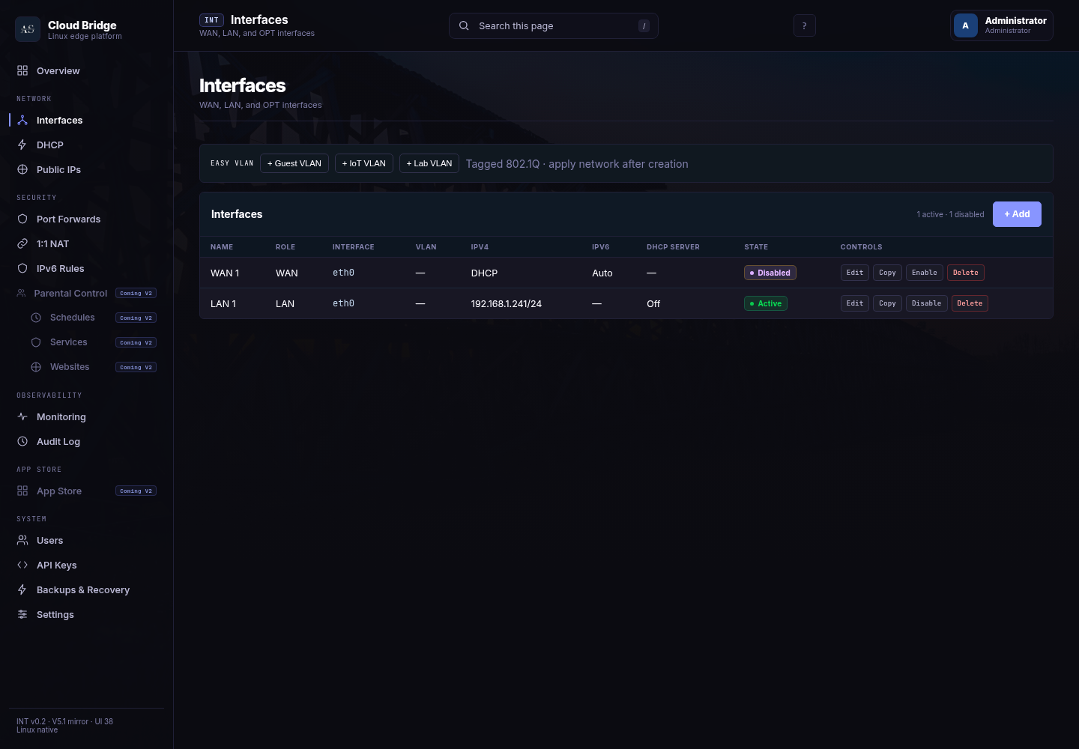
Task: Open the help question mark button
Action: tap(805, 25)
